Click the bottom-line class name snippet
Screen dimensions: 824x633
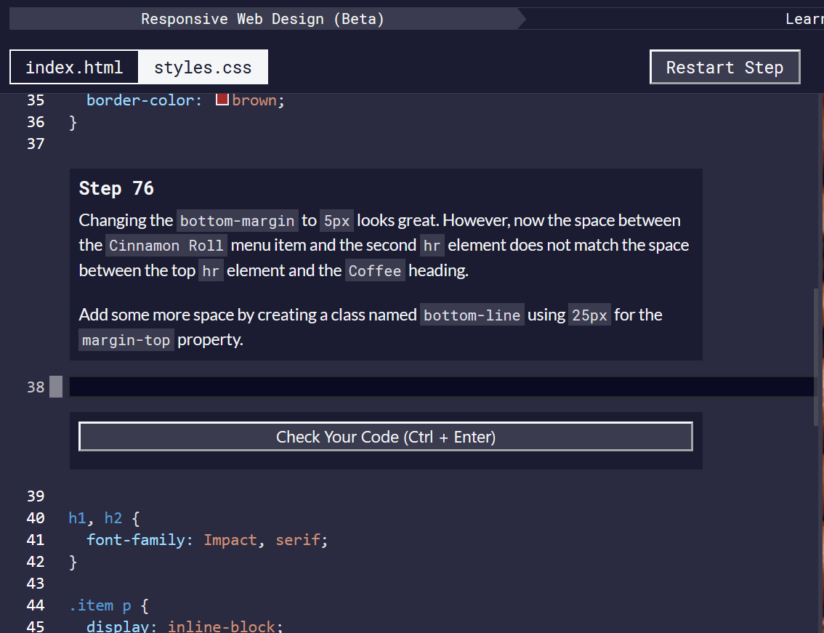472,315
